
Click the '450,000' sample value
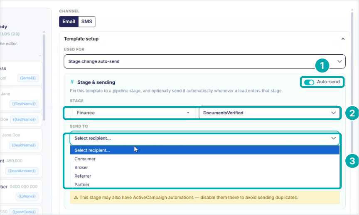[x=15, y=161]
